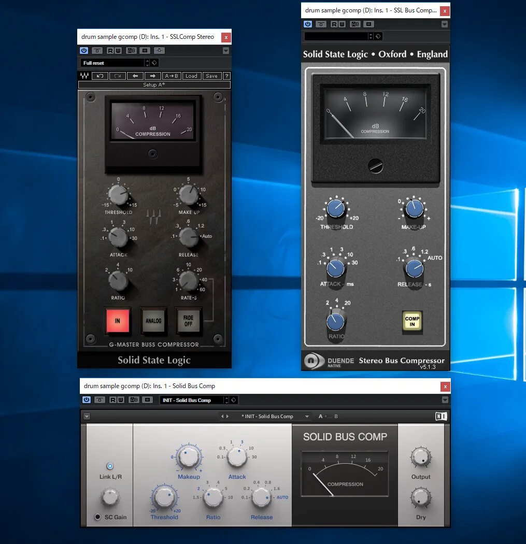Toggle the A/B switch in Solid Bus Comp

click(328, 417)
